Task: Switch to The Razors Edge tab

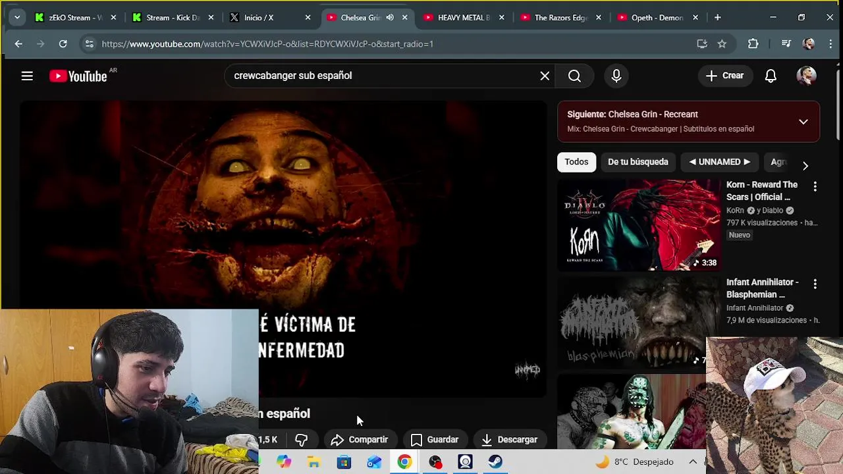Action: click(x=560, y=18)
